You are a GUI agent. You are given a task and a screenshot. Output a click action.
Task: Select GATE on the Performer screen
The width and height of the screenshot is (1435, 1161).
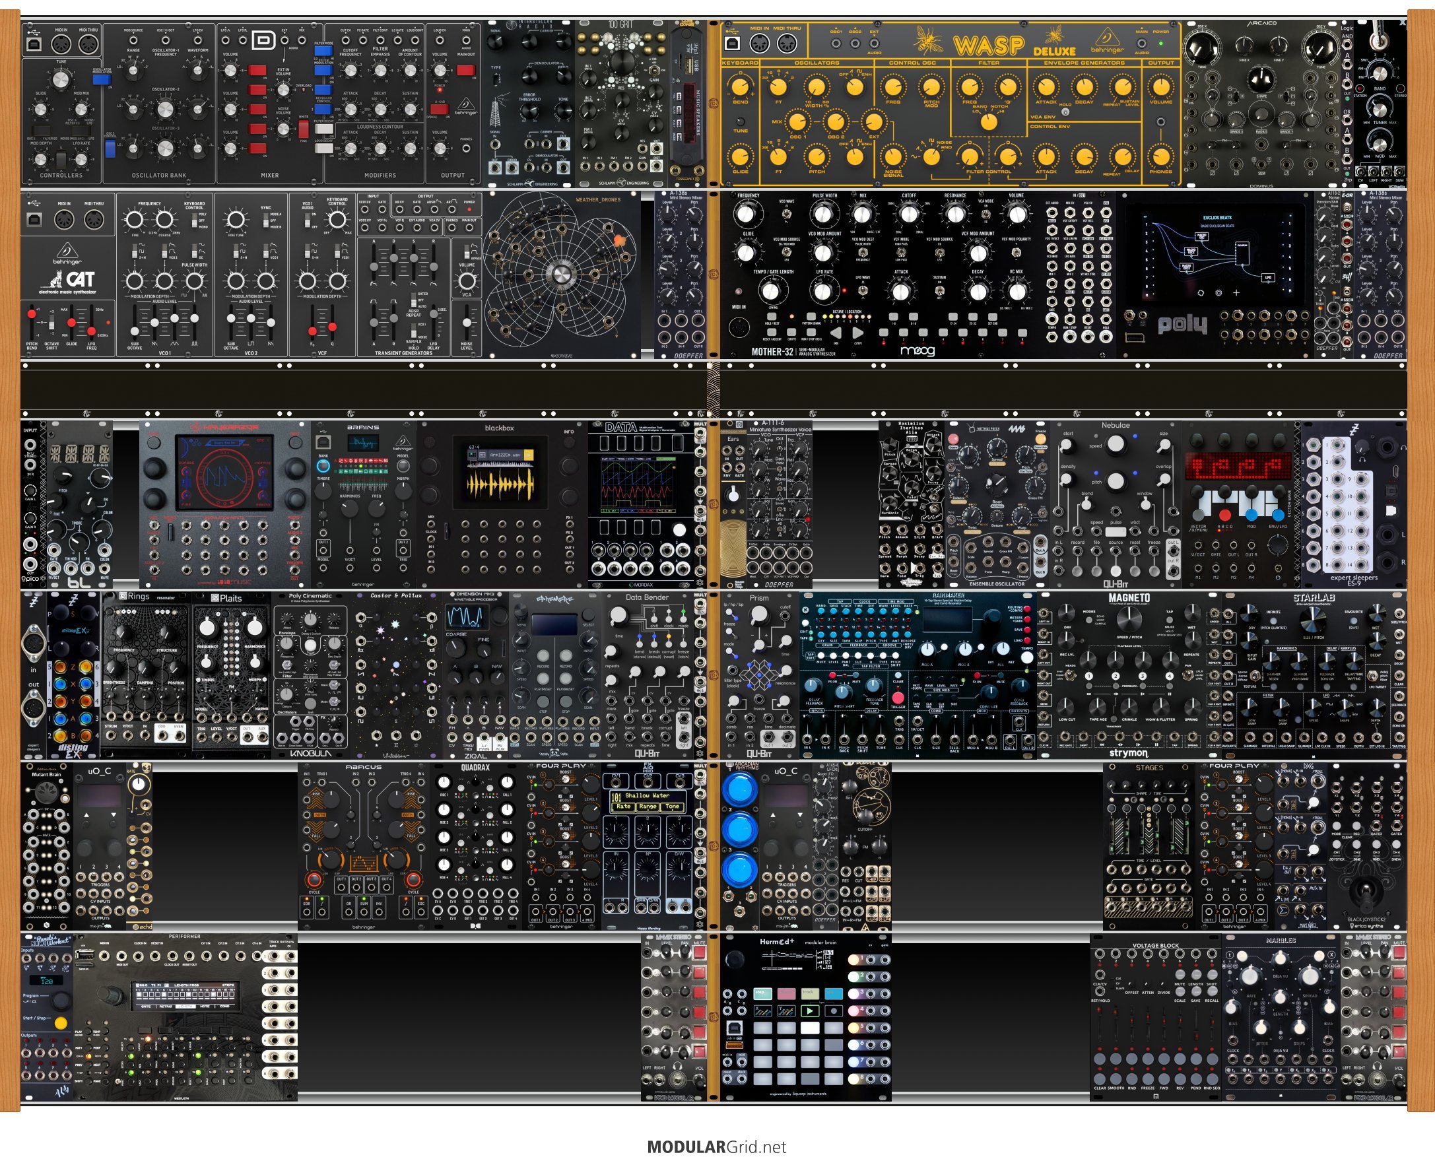(146, 1006)
